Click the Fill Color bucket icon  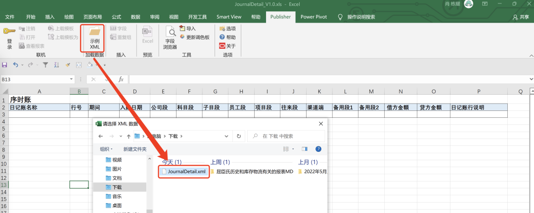pos(89,65)
